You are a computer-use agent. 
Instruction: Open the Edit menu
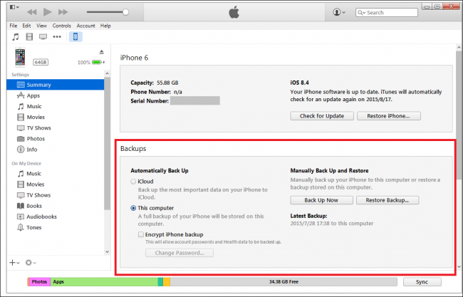tap(26, 26)
